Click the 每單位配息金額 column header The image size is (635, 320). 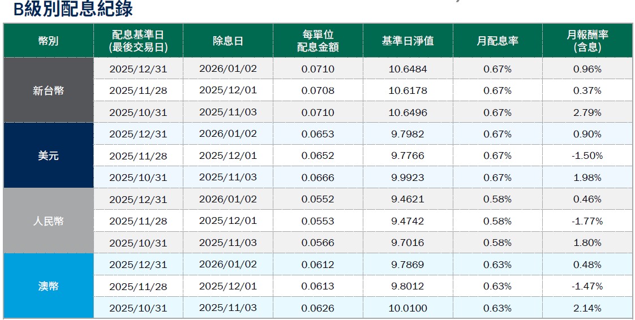tap(317, 41)
